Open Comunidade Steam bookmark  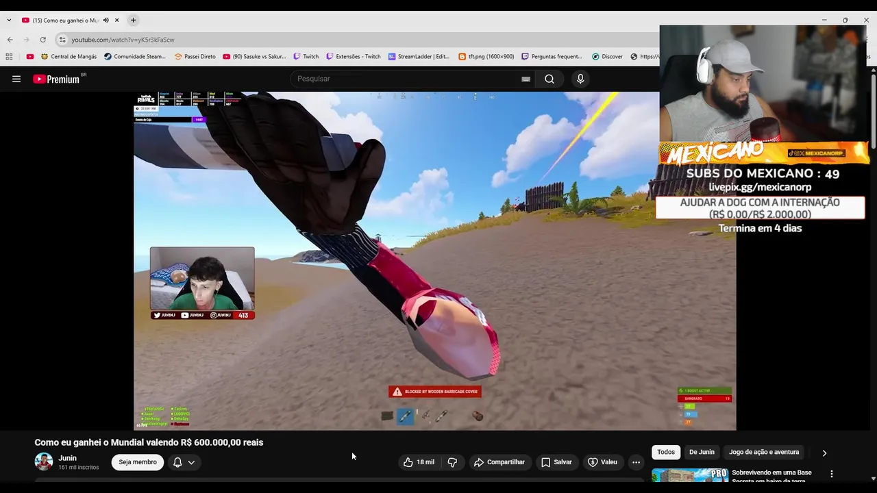135,57
